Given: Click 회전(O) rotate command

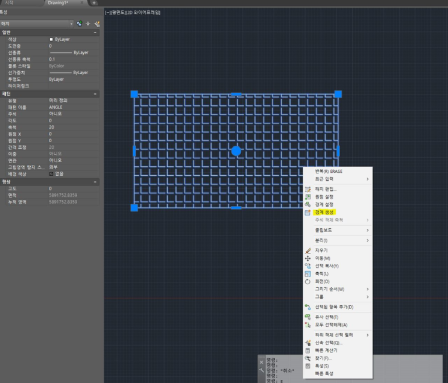Looking at the screenshot, I should pyautogui.click(x=323, y=281).
